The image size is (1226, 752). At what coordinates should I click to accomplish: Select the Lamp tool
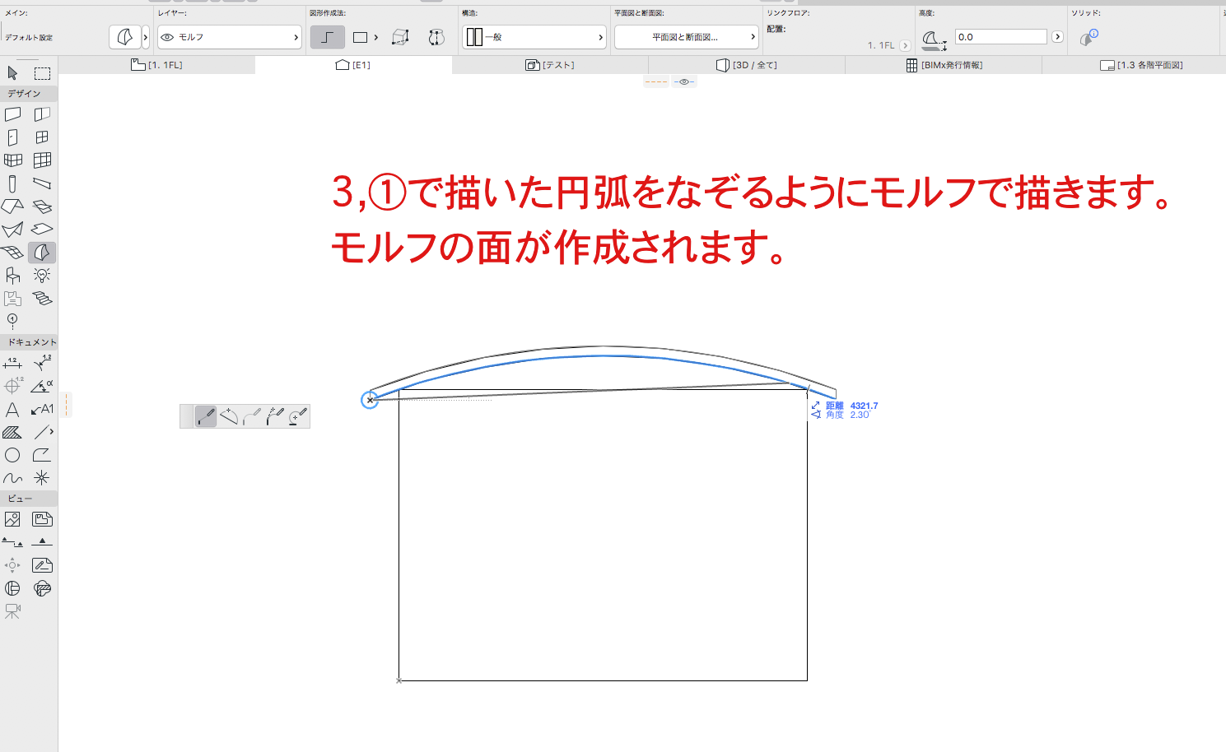coord(42,275)
